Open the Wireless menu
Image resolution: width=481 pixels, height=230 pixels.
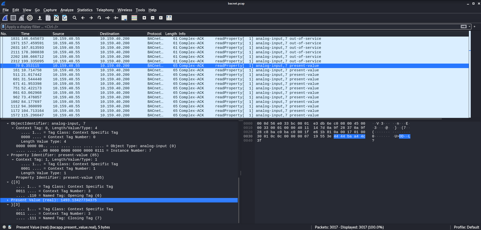(x=125, y=10)
